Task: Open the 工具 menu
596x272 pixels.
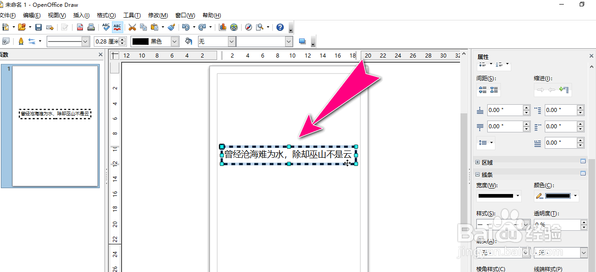Action: [131, 15]
